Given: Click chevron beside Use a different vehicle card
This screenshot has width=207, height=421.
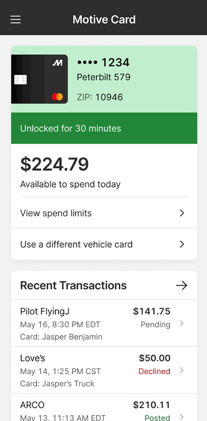Looking at the screenshot, I should pyautogui.click(x=182, y=245).
